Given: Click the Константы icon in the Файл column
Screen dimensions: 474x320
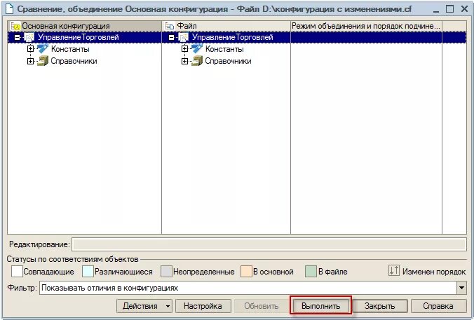Looking at the screenshot, I should 197,49.
